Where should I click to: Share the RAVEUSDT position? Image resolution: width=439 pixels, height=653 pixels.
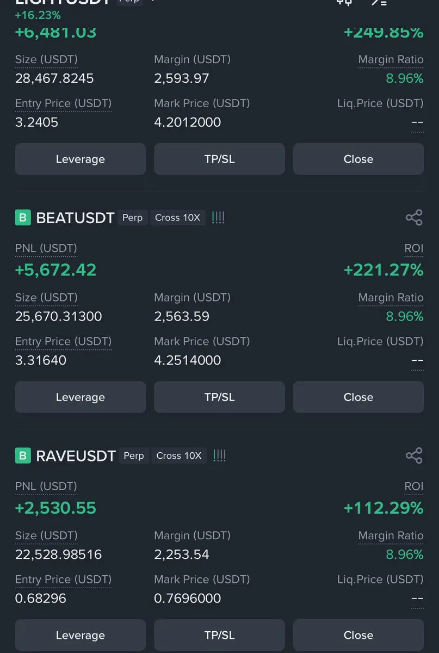point(414,455)
